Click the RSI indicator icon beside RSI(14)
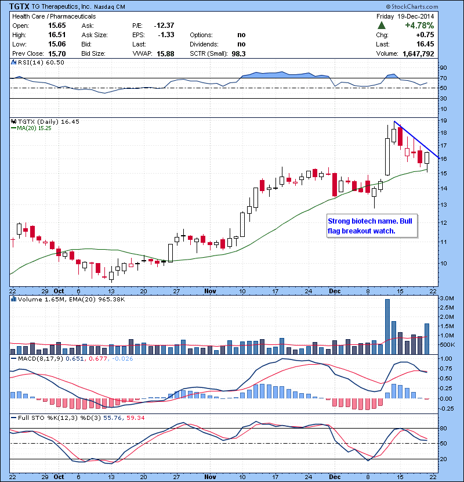464x482 pixels. [13, 62]
